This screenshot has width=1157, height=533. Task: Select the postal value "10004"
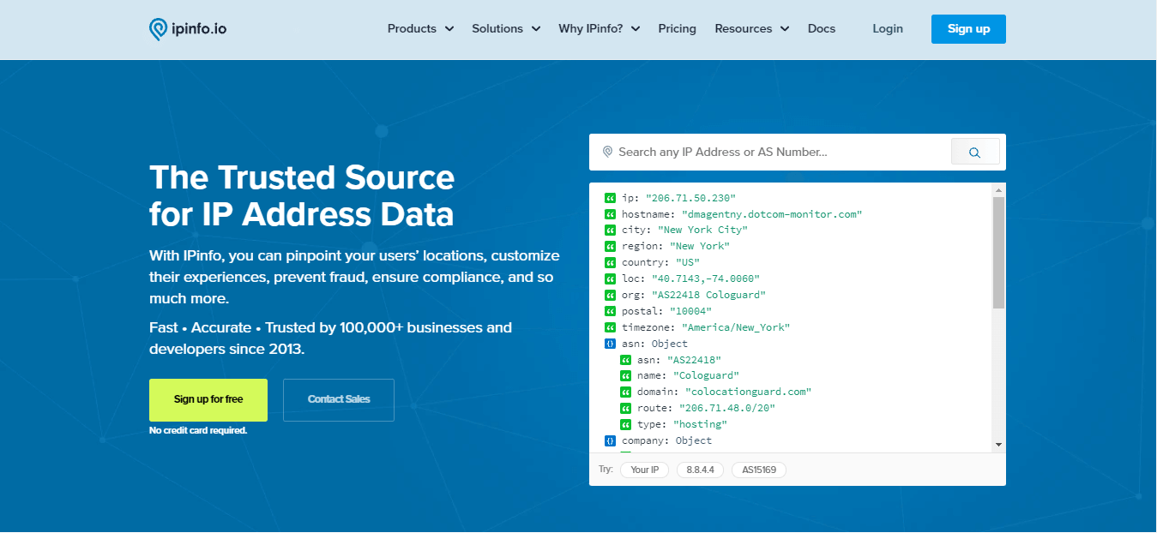coord(691,311)
